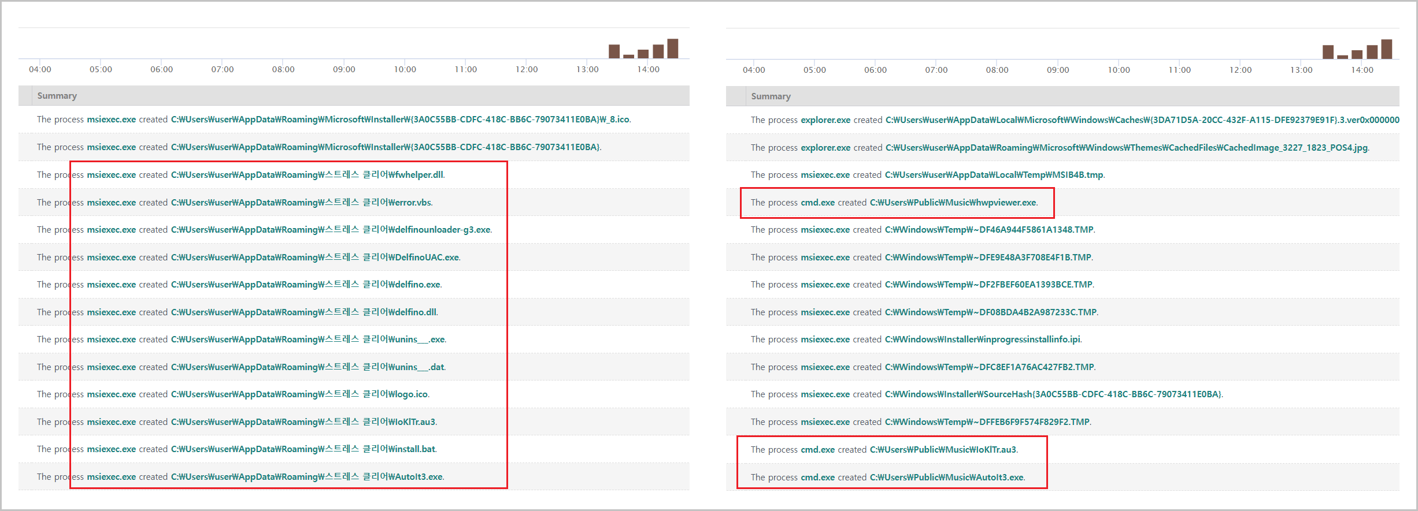Click the _8.ico installer path link
Viewport: 1418px width, 511px height.
400,120
